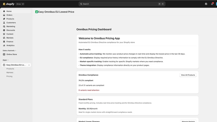Open the Customers person icon

pos(4,23)
